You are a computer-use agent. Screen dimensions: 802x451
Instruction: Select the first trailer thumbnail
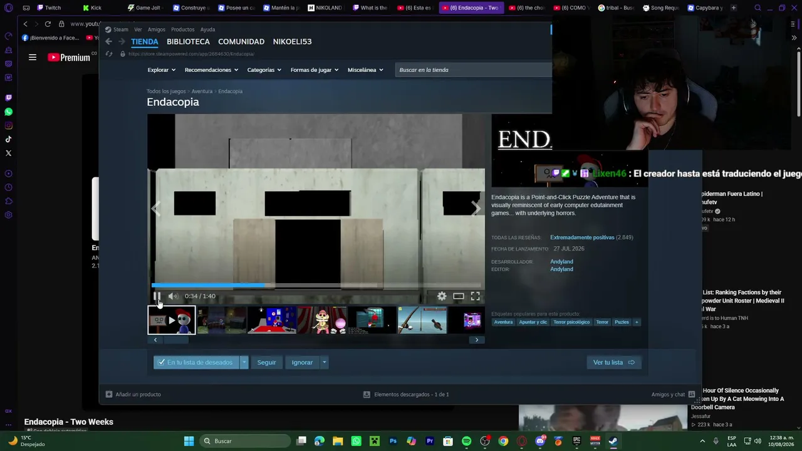pyautogui.click(x=172, y=320)
